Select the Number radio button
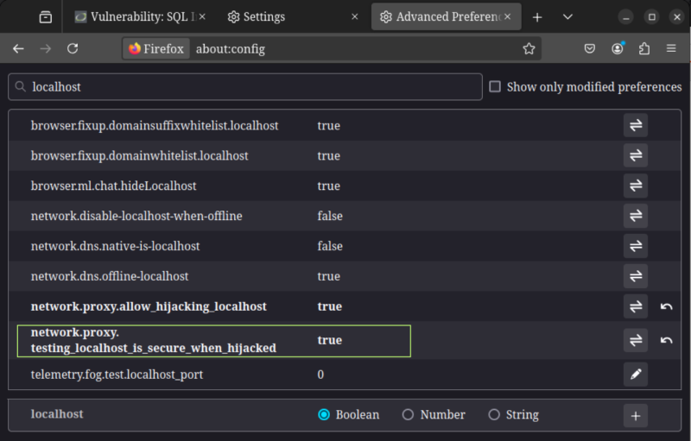 pyautogui.click(x=408, y=414)
